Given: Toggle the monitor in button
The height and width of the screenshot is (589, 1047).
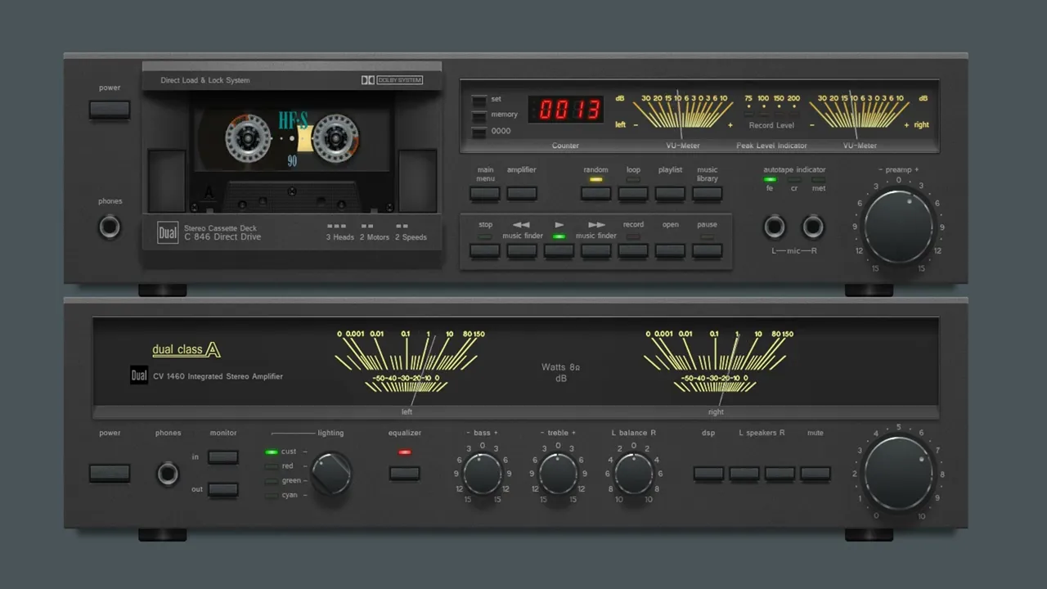Looking at the screenshot, I should [x=223, y=457].
